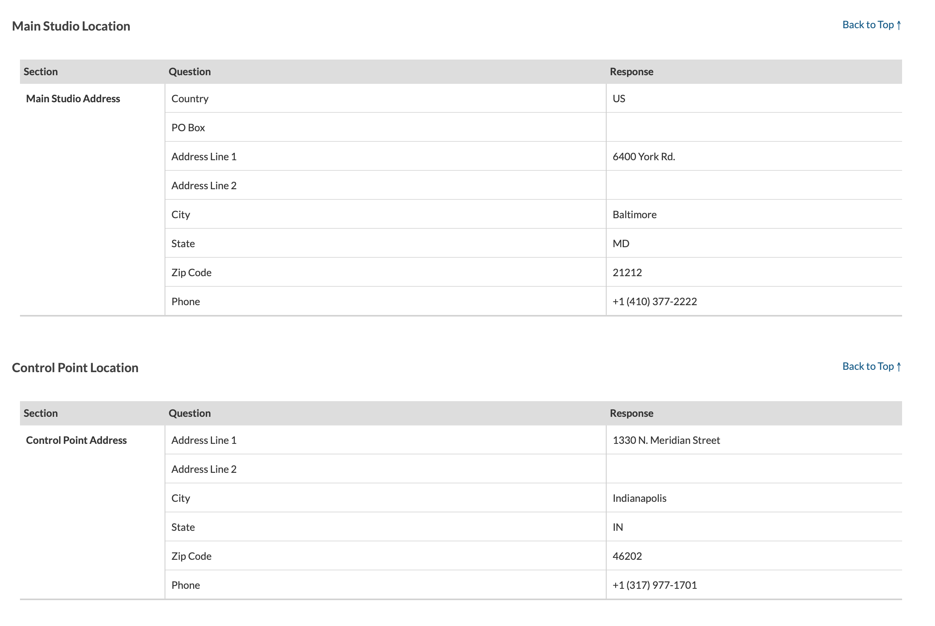Image resolution: width=935 pixels, height=626 pixels.
Task: Select the Indianapolis city value
Action: 639,498
